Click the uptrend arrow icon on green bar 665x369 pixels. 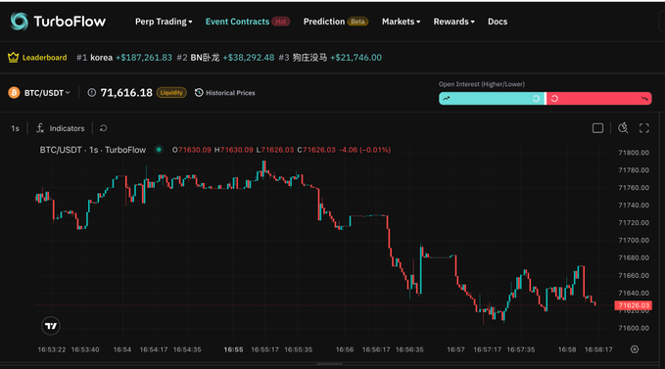point(447,99)
